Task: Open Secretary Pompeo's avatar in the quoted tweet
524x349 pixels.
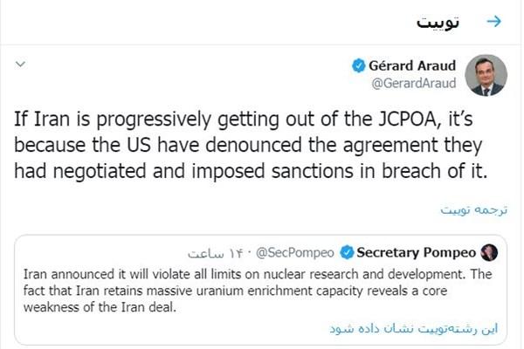Action: 489,253
